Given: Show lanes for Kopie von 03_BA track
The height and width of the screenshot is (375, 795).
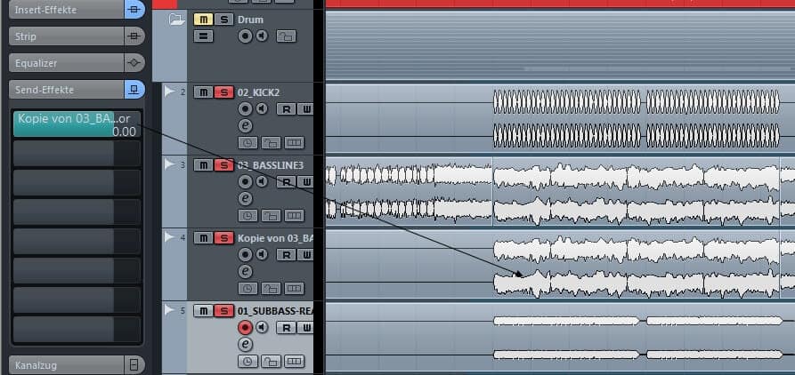Looking at the screenshot, I should point(294,289).
